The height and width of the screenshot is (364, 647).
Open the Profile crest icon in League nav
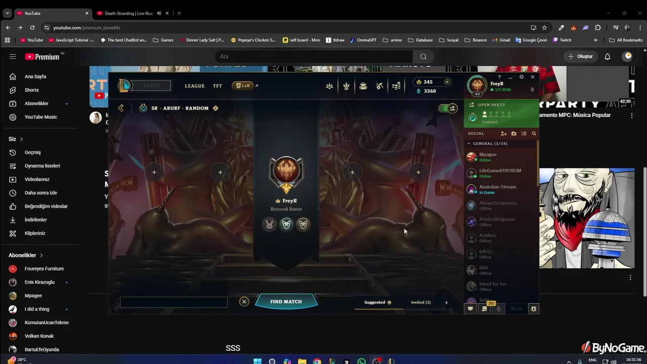[346, 86]
